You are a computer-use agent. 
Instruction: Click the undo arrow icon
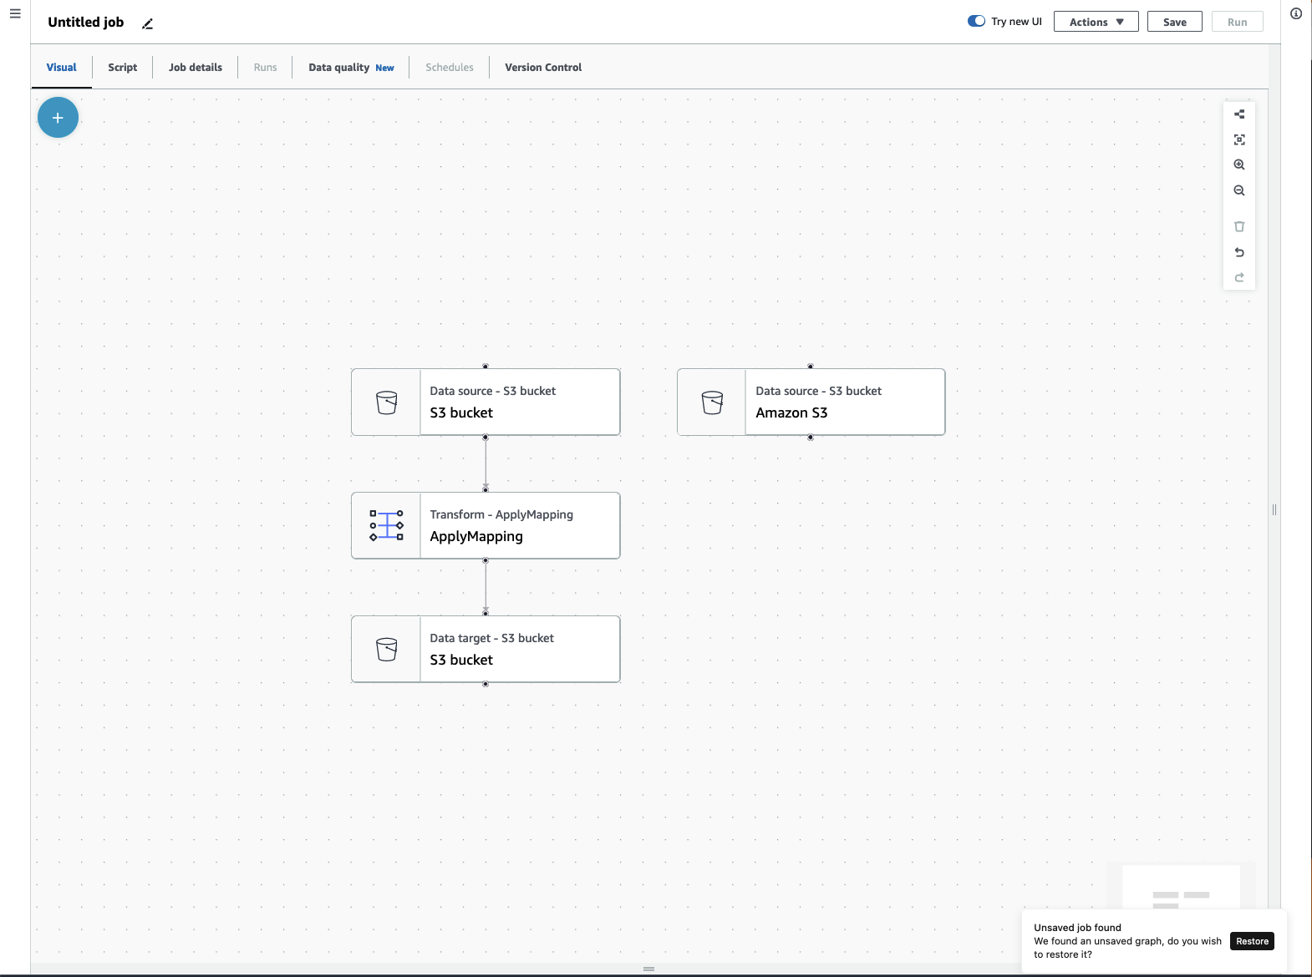(x=1239, y=252)
